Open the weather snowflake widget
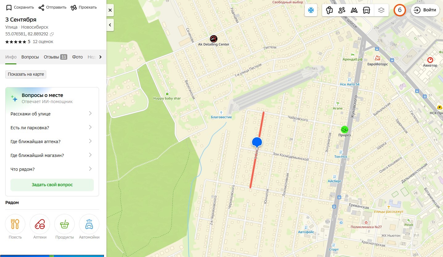The image size is (443, 257). pyautogui.click(x=311, y=10)
